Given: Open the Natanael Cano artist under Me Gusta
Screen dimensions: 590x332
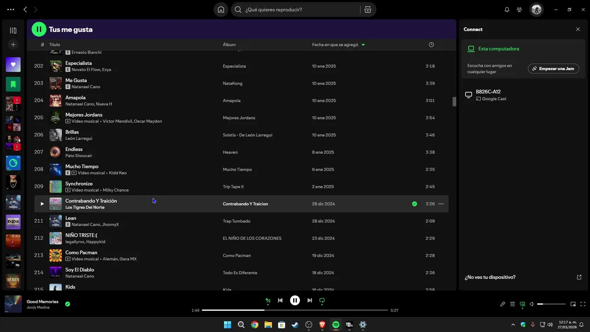Looking at the screenshot, I should point(86,87).
